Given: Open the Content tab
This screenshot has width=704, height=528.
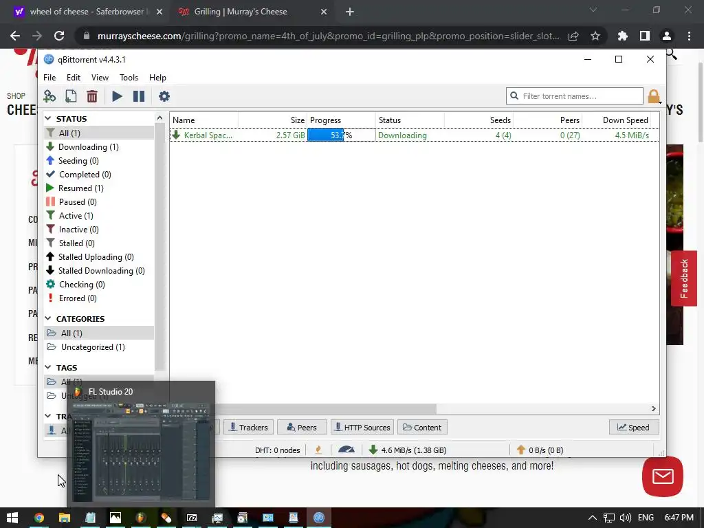Looking at the screenshot, I should [x=422, y=428].
